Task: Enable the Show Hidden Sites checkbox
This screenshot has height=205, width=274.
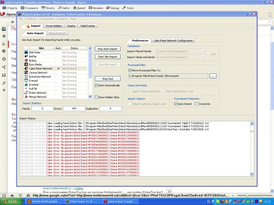Action: (x=96, y=97)
